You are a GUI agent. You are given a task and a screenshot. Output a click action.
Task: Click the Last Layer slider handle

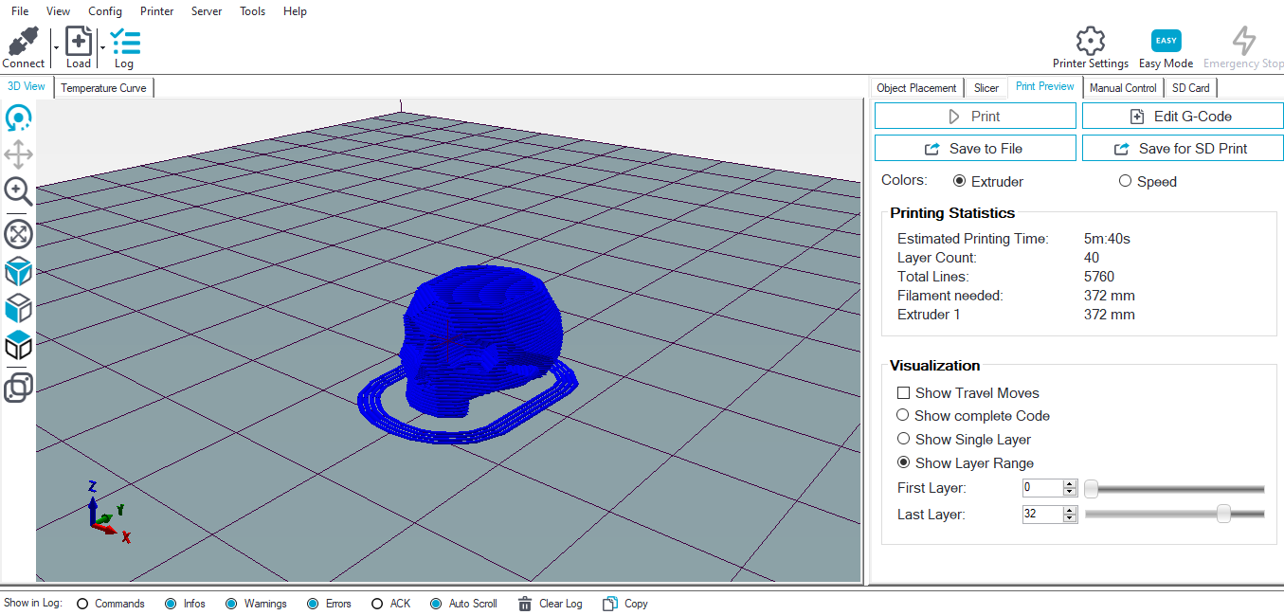[x=1223, y=514]
